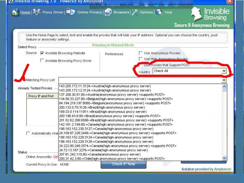Image resolution: width=244 pixels, height=183 pixels.
Task: Select proxy 24.72.13.167:2276 Canada
Action: (140, 150)
